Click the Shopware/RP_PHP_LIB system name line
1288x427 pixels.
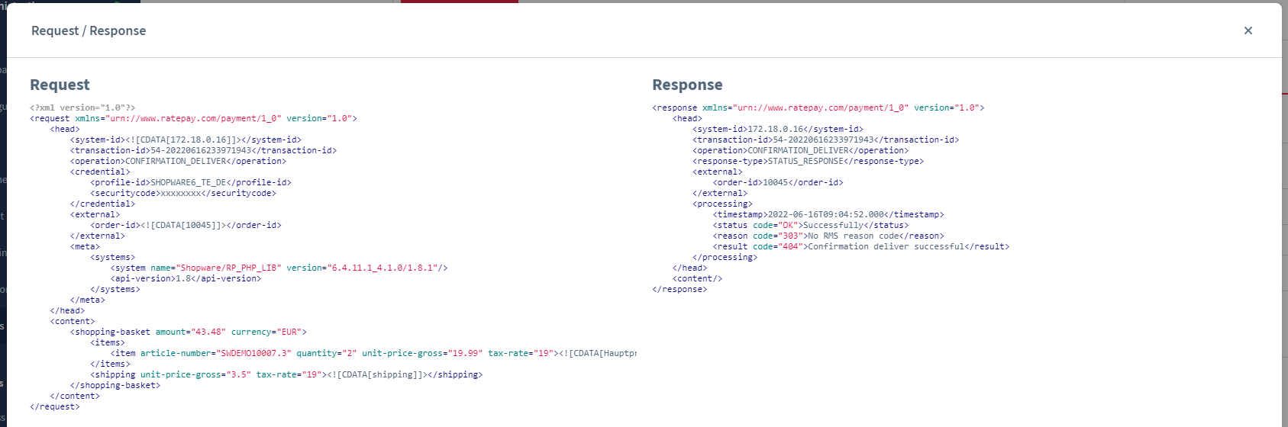tap(279, 268)
